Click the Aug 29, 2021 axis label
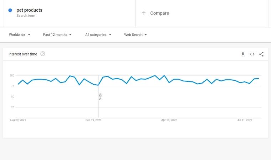271x160 pixels. tap(18, 120)
